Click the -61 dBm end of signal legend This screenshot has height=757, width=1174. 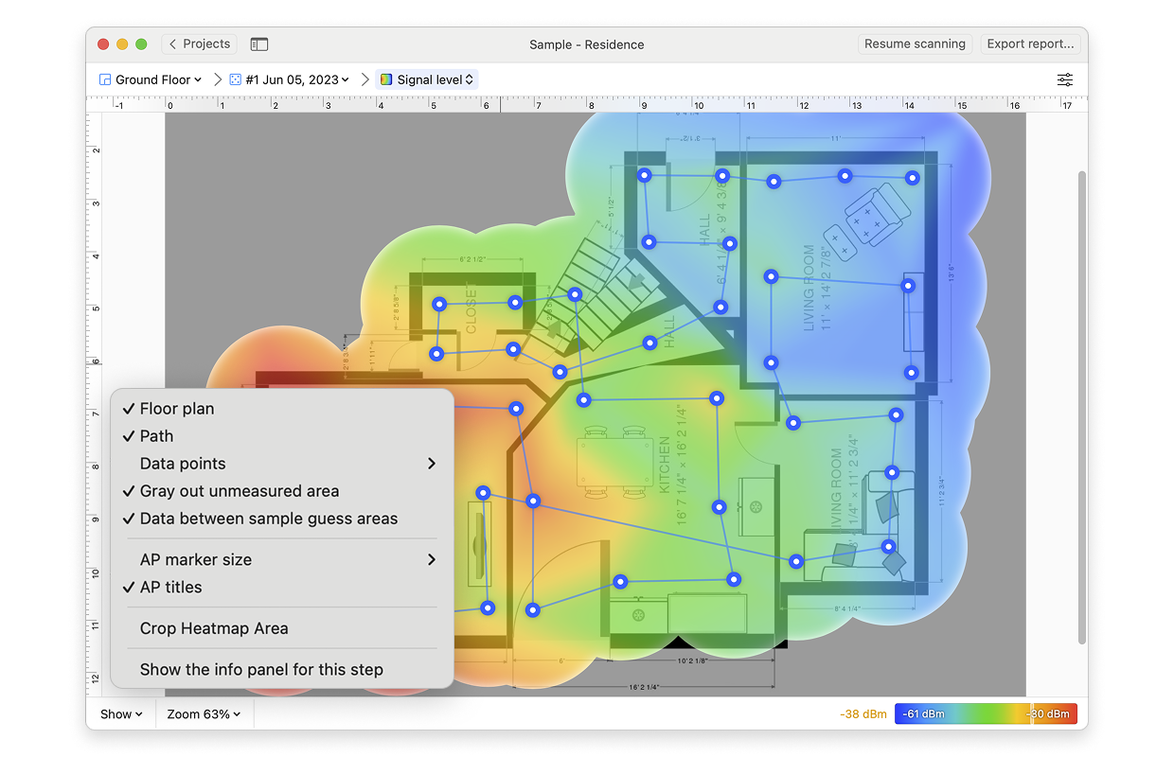[923, 714]
